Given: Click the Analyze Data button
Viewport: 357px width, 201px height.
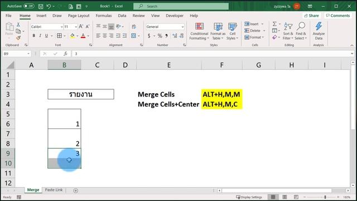Looking at the screenshot, I should (x=319, y=31).
